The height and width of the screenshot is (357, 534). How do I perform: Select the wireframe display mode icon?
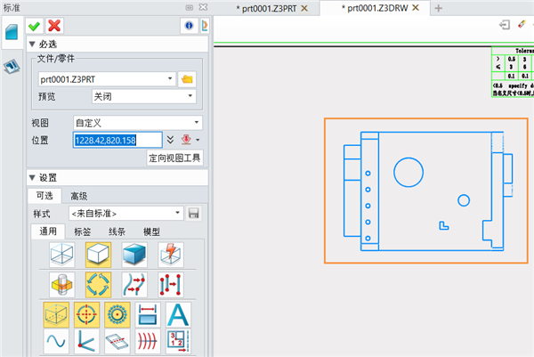tap(59, 255)
